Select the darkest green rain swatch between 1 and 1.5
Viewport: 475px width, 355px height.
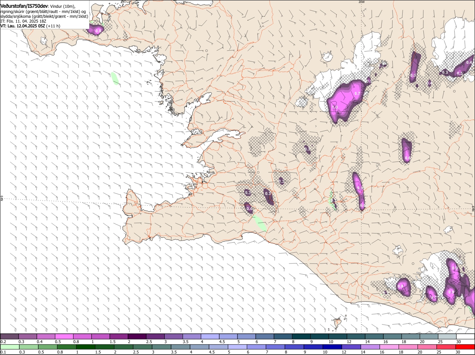click(86, 347)
